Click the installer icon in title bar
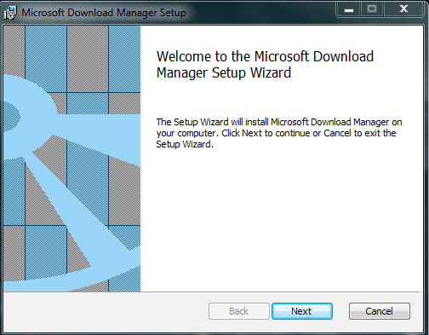 (x=10, y=13)
